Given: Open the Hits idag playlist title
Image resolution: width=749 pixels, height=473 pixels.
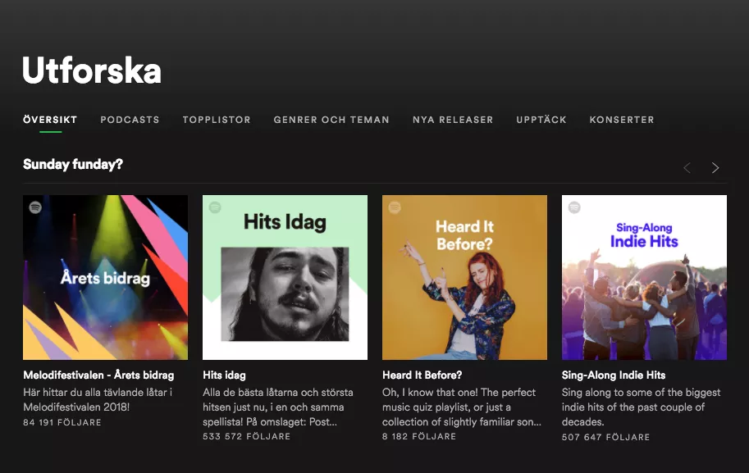Looking at the screenshot, I should pyautogui.click(x=225, y=375).
